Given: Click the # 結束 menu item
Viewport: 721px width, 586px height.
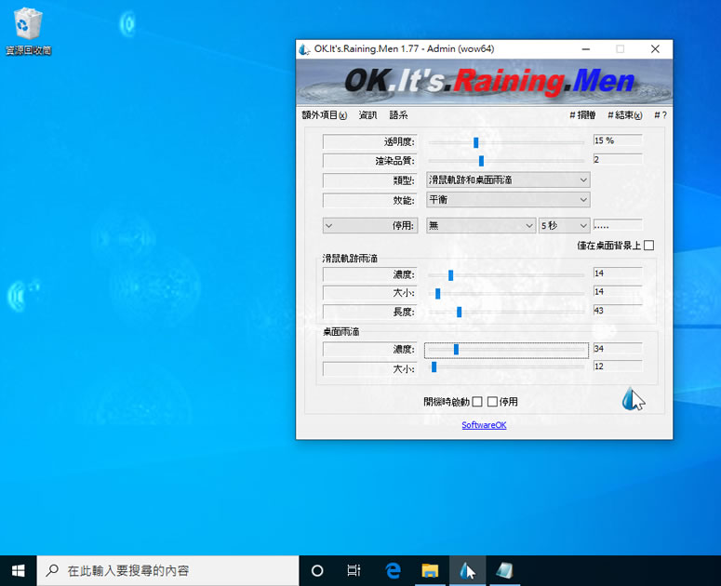Looking at the screenshot, I should (625, 115).
